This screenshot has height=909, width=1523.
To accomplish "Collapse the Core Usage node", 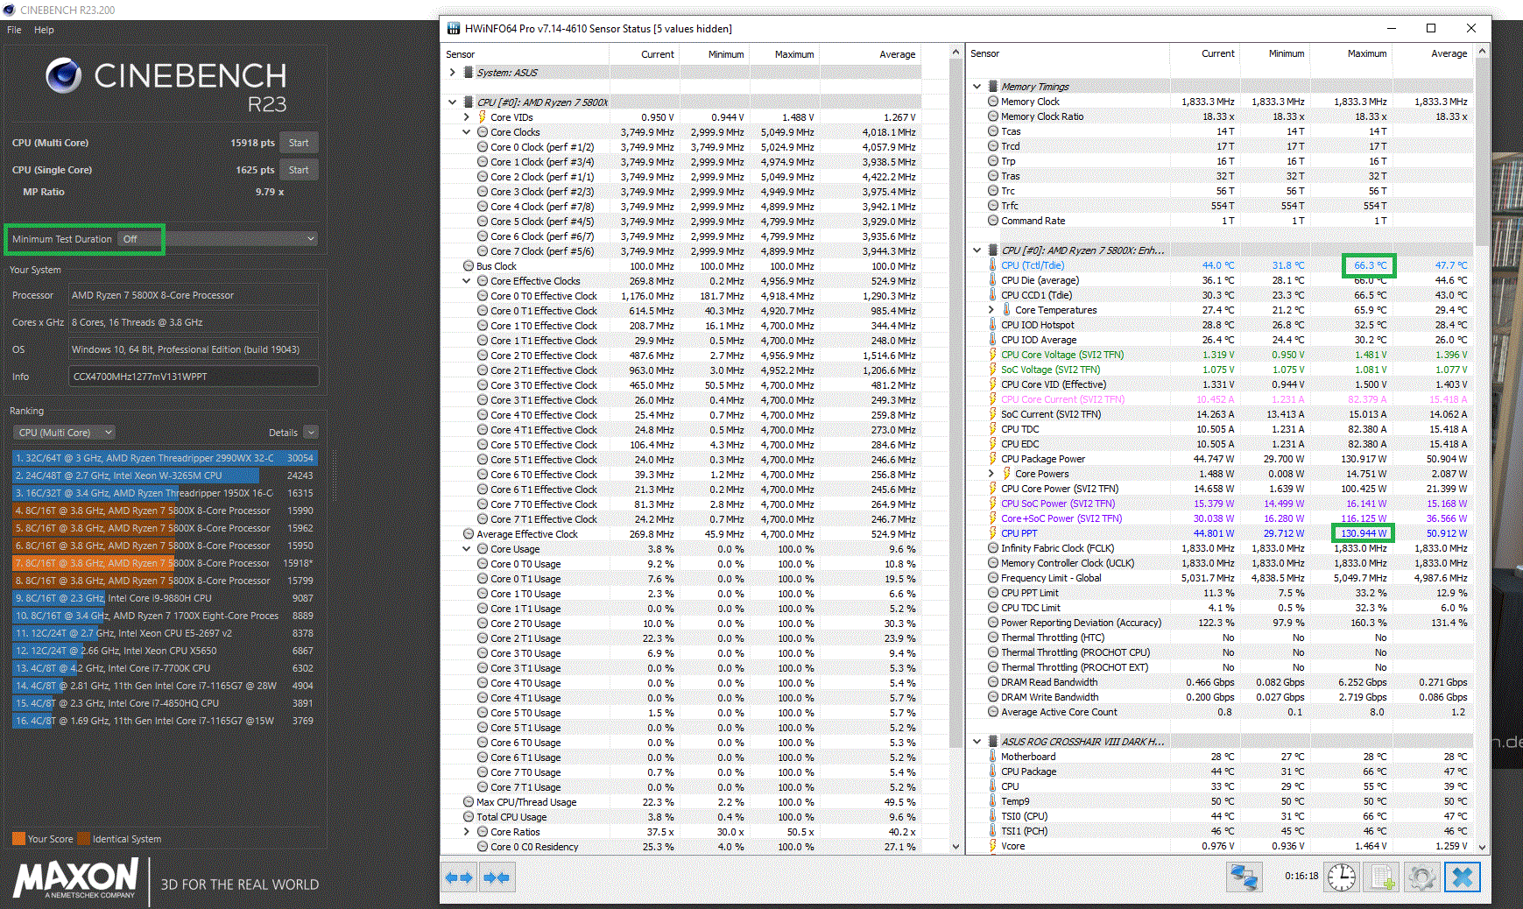I will point(466,549).
